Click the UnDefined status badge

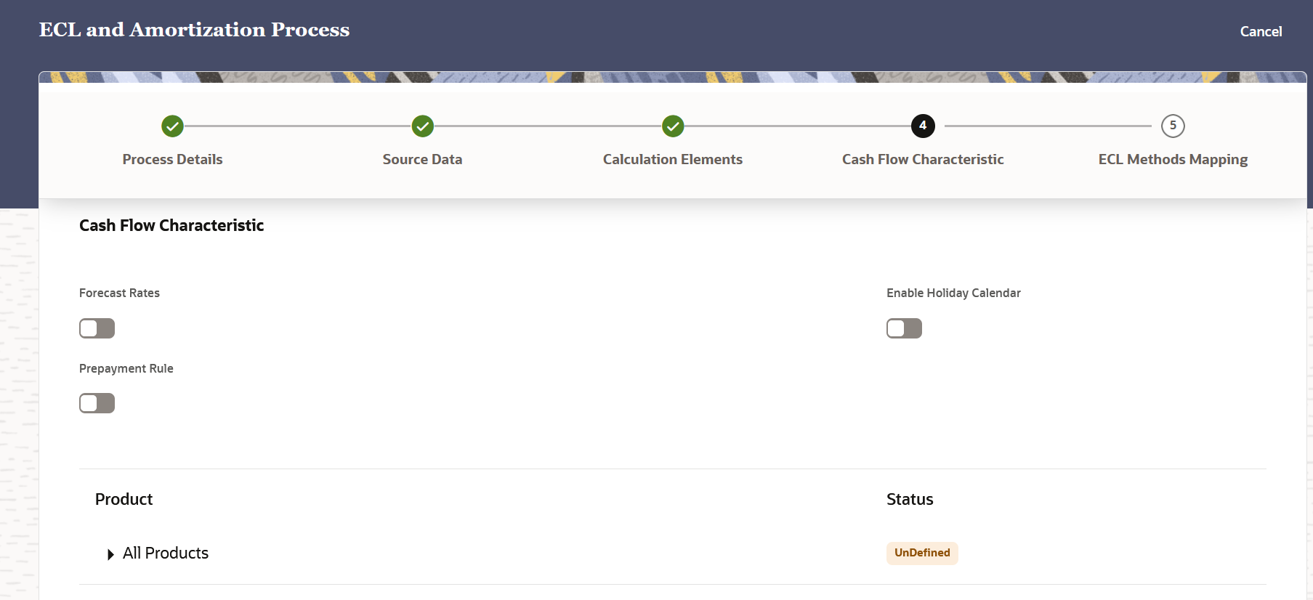point(922,553)
